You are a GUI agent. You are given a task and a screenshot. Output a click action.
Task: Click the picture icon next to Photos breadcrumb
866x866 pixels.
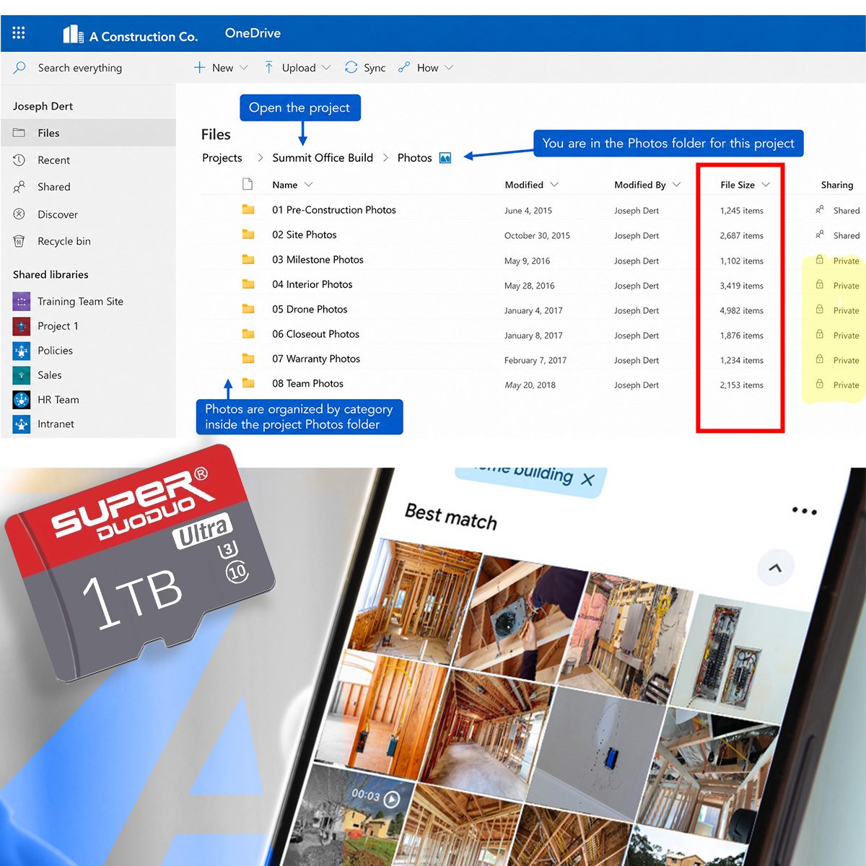click(445, 158)
